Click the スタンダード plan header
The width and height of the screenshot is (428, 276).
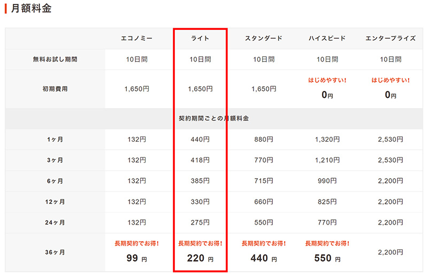coord(263,39)
